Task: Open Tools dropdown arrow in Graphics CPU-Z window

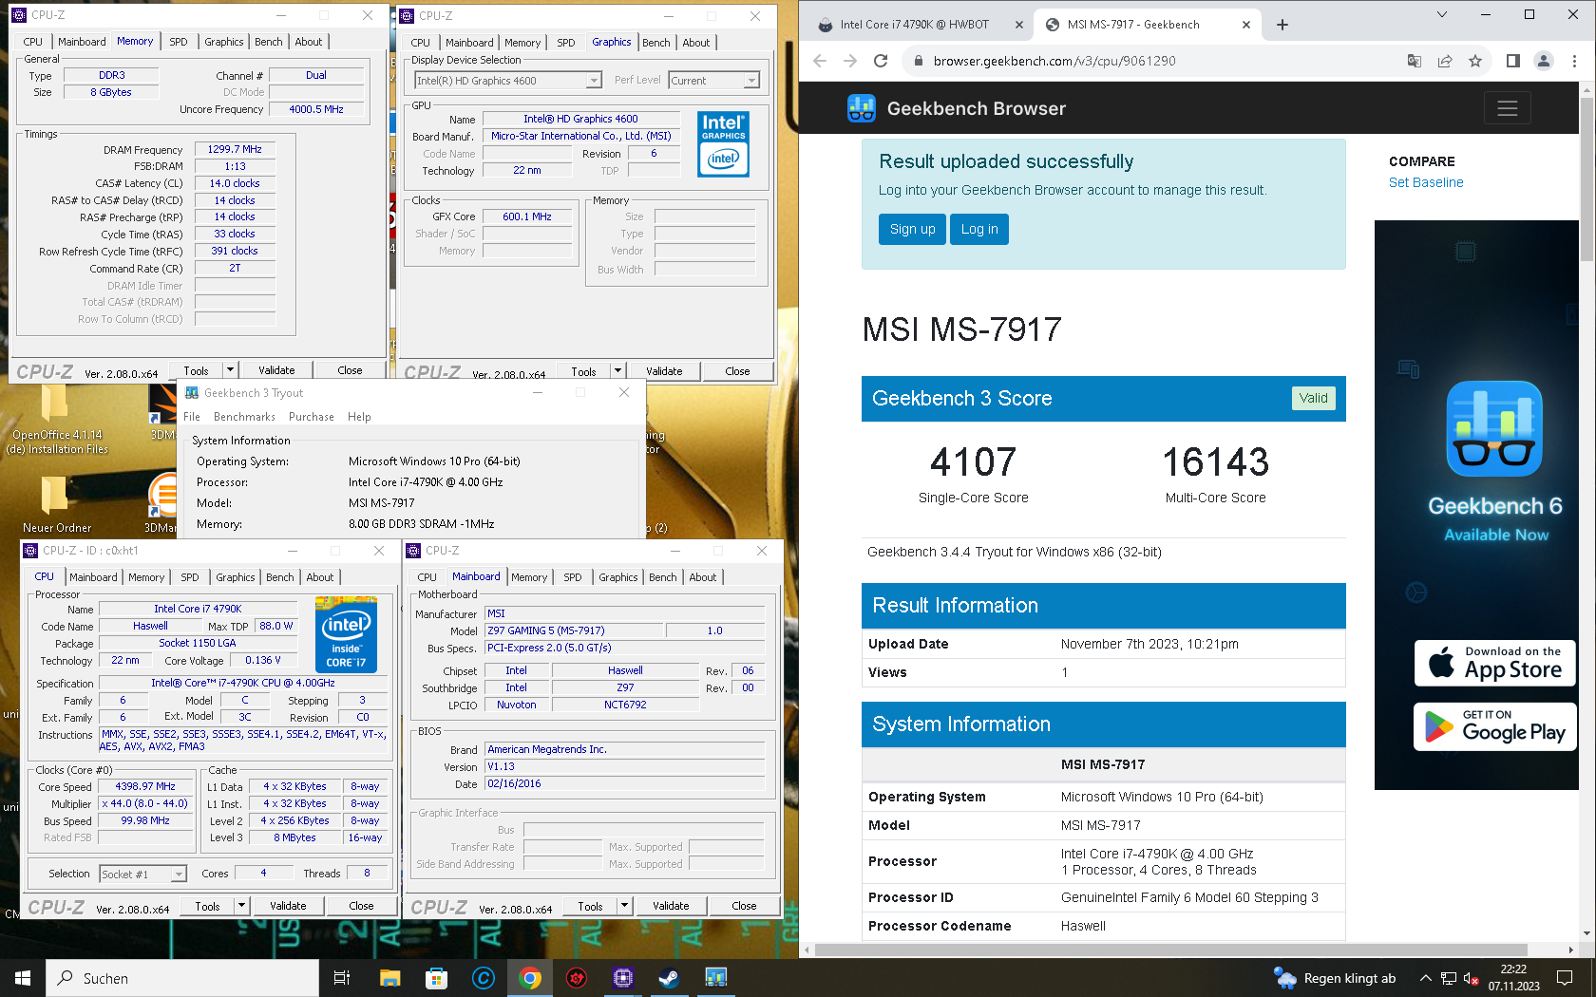Action: [x=617, y=371]
